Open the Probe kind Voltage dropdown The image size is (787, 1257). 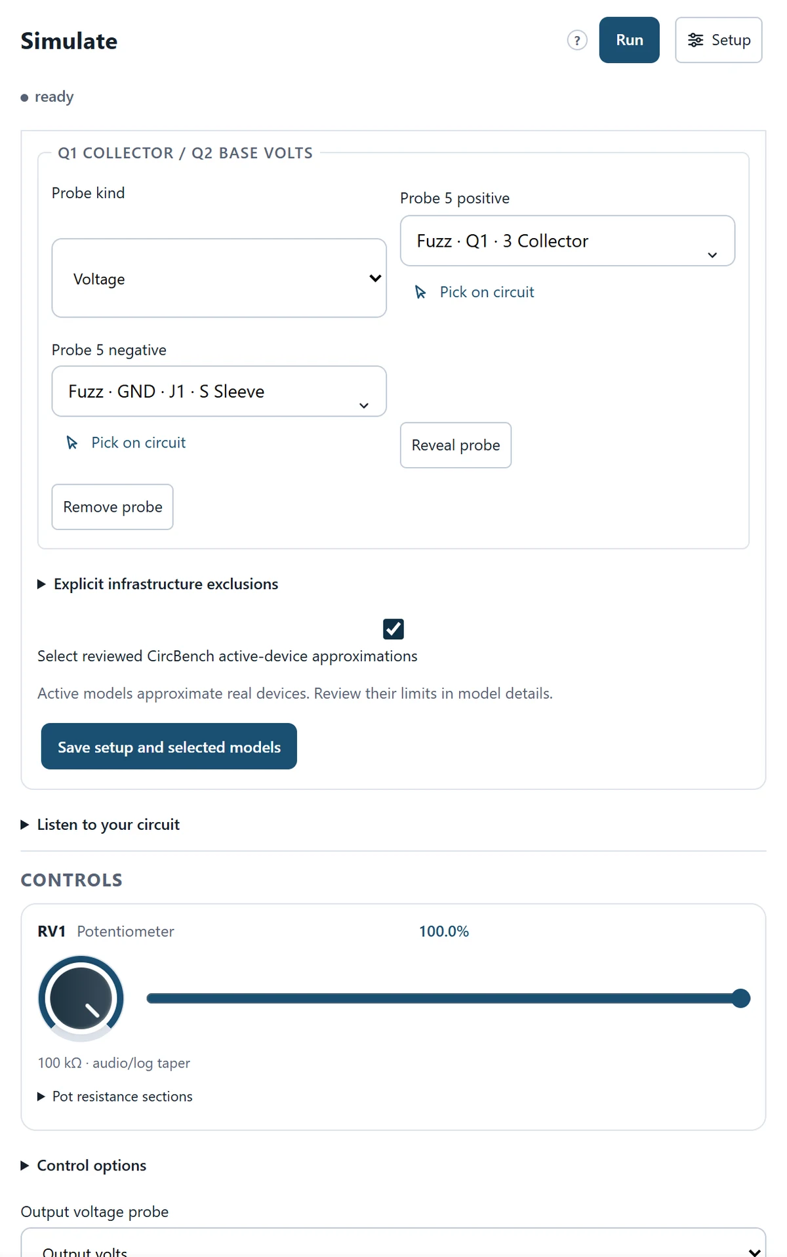[x=219, y=278]
